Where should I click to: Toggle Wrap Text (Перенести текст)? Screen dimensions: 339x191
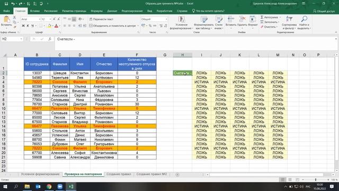pyautogui.click(x=101, y=19)
